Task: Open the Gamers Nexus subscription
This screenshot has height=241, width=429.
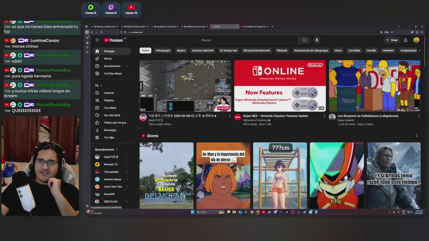Action: [x=112, y=179]
